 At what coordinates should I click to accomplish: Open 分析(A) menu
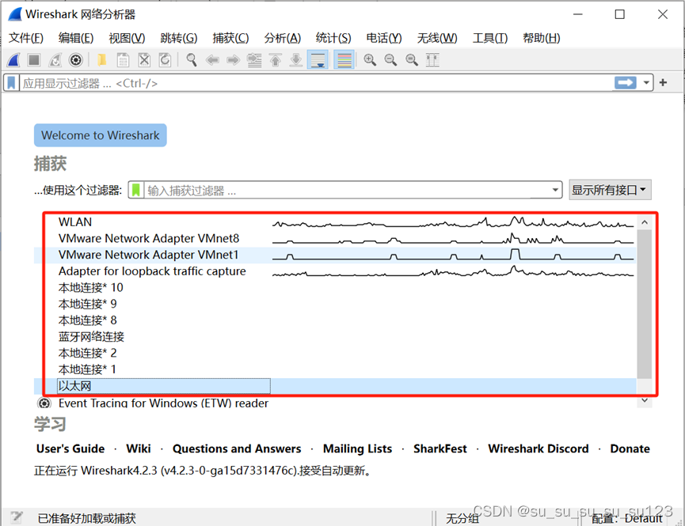point(283,38)
